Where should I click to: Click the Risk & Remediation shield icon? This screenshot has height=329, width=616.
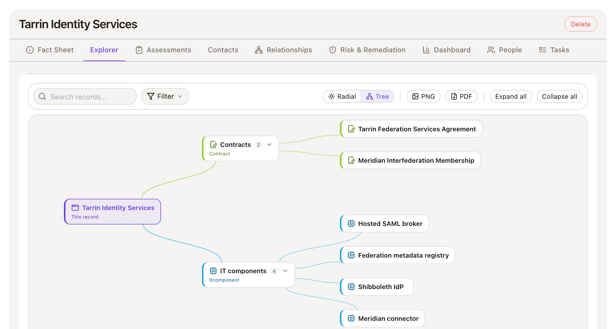point(333,50)
